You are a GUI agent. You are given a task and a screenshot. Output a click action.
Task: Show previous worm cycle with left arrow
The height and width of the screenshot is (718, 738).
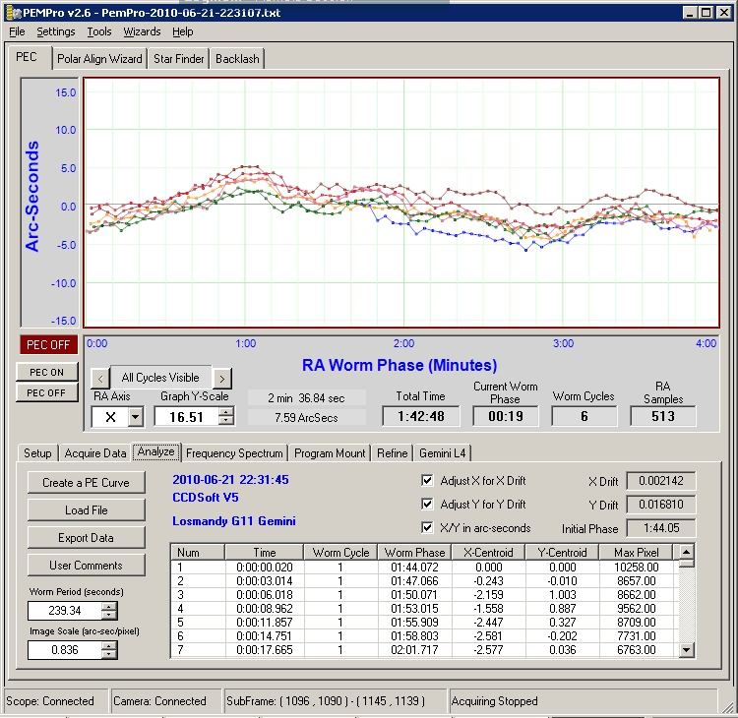pyautogui.click(x=100, y=378)
